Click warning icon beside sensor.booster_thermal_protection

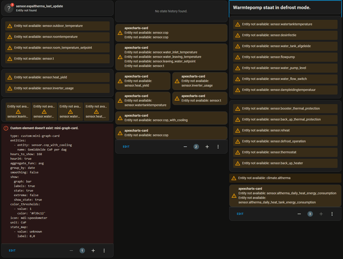point(238,109)
